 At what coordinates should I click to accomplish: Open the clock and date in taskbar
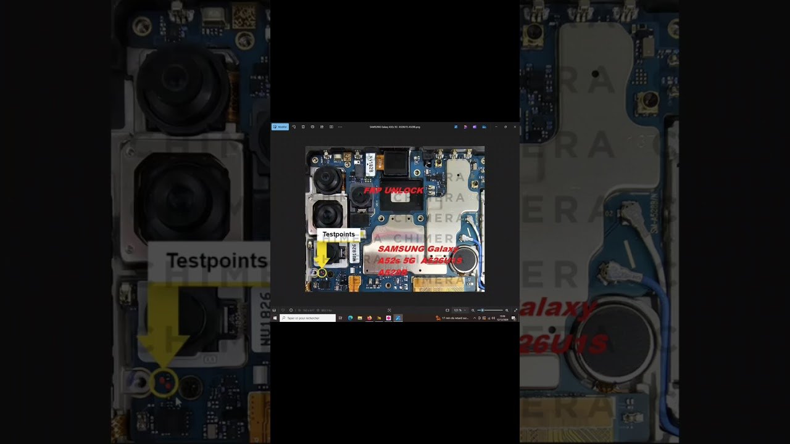click(504, 318)
